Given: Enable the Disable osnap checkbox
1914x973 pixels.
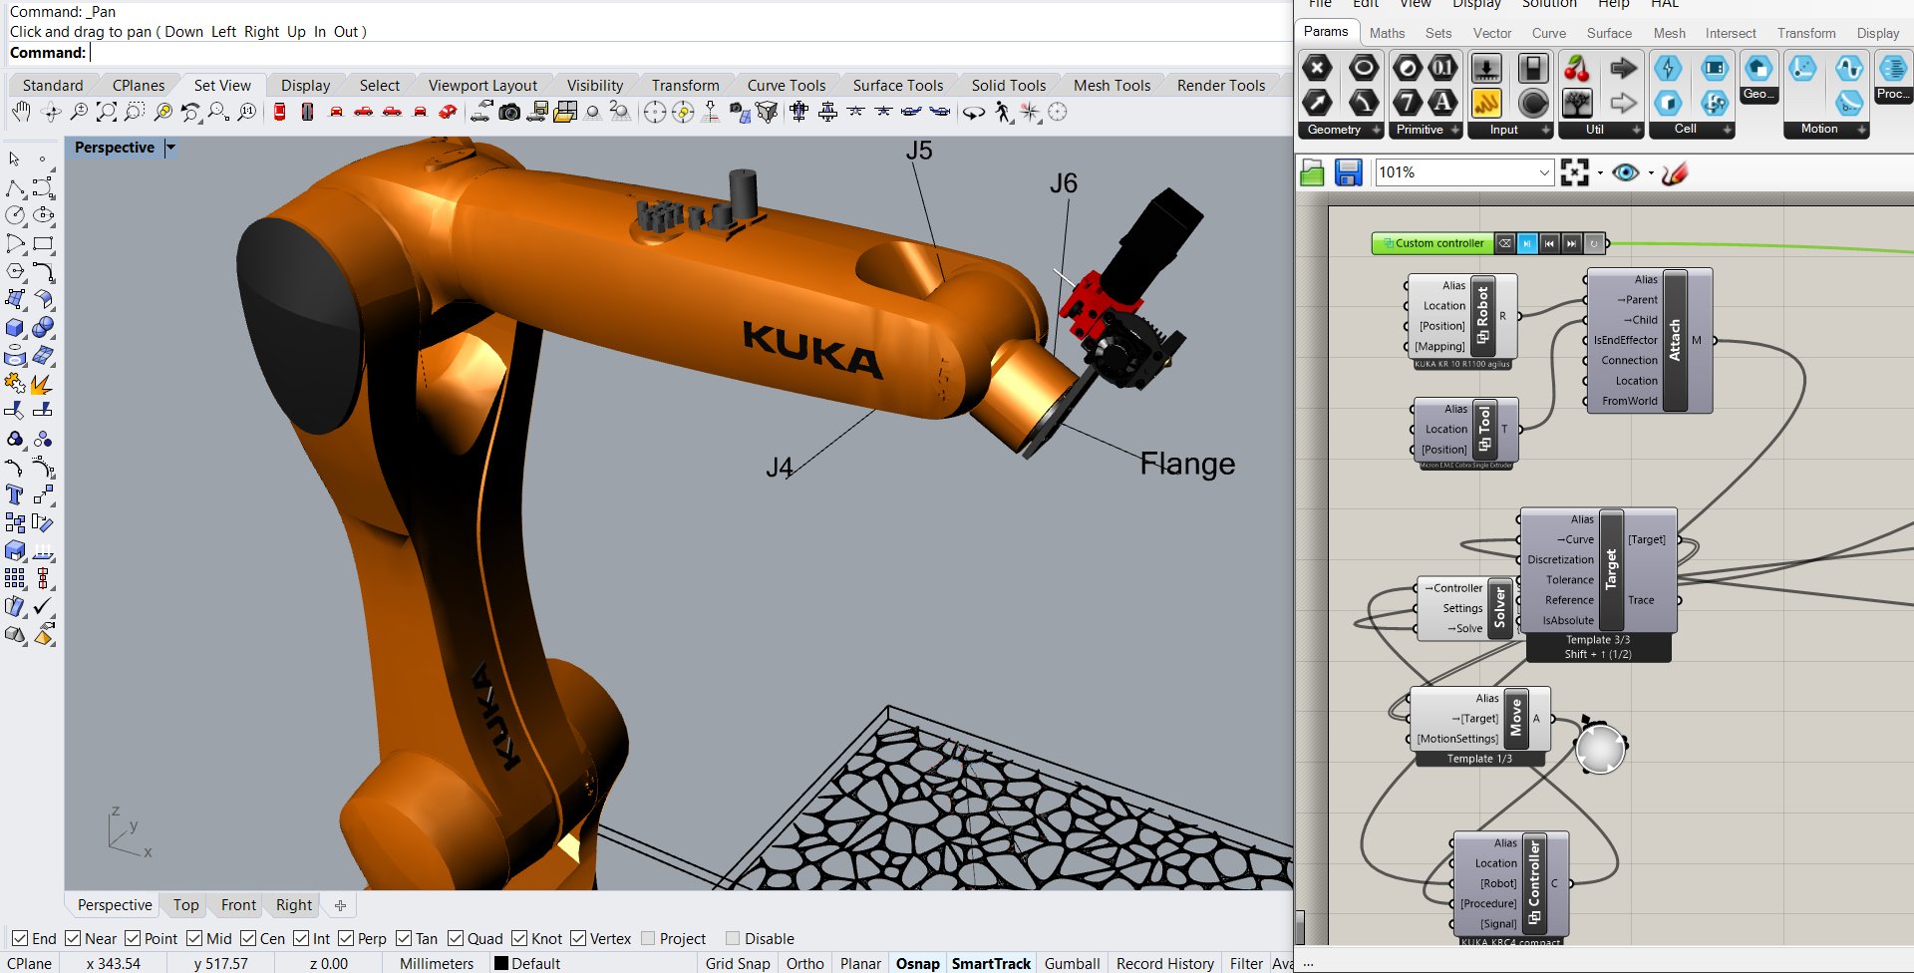Looking at the screenshot, I should (x=733, y=938).
